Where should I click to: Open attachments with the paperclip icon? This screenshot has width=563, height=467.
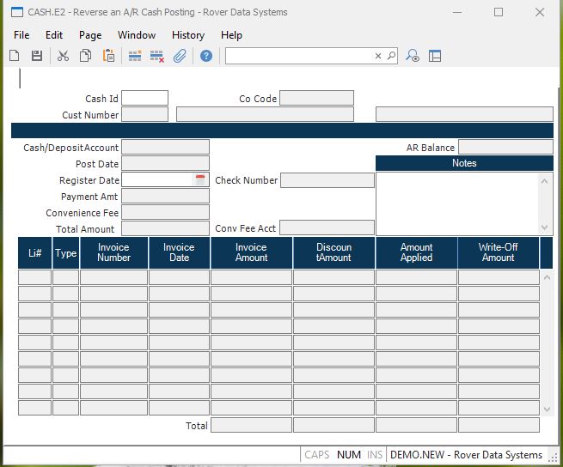pos(180,56)
